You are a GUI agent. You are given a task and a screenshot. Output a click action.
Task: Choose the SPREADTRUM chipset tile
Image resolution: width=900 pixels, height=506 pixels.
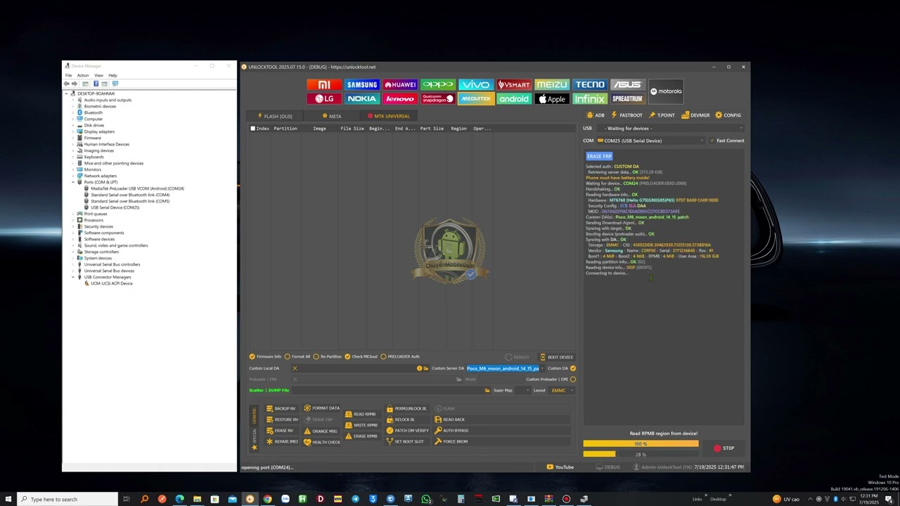(628, 99)
